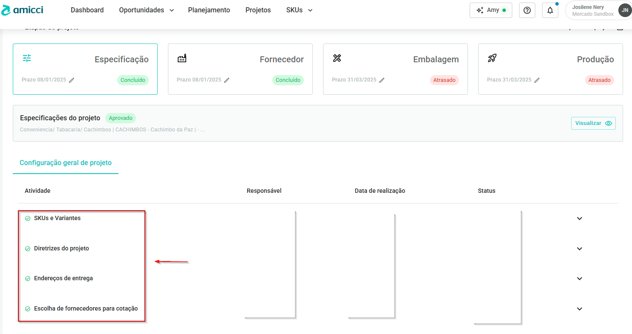Click the amicci logo
Viewport: 632px width, 334px height.
(x=22, y=10)
